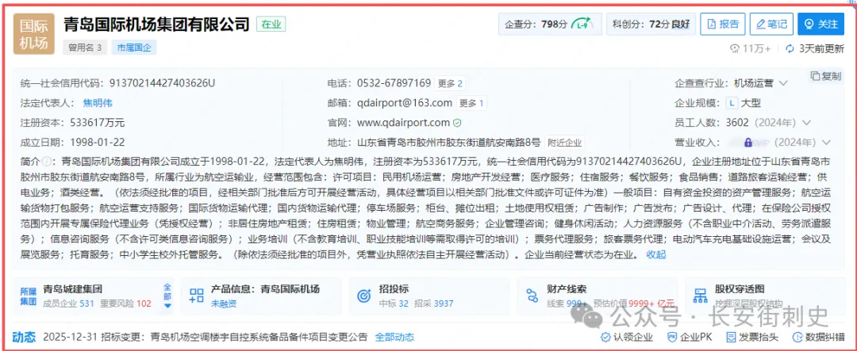Click 招采 3937 count

(x=435, y=303)
